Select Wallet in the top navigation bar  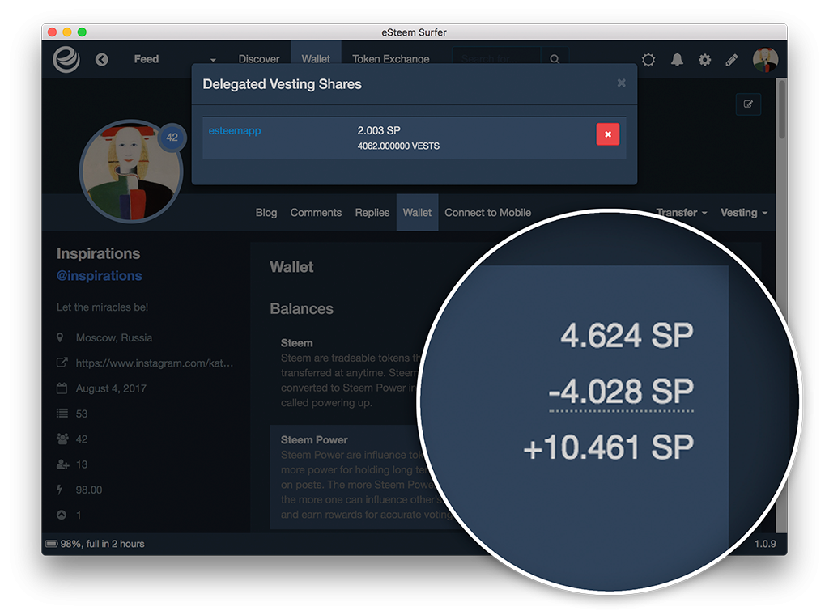(x=316, y=59)
